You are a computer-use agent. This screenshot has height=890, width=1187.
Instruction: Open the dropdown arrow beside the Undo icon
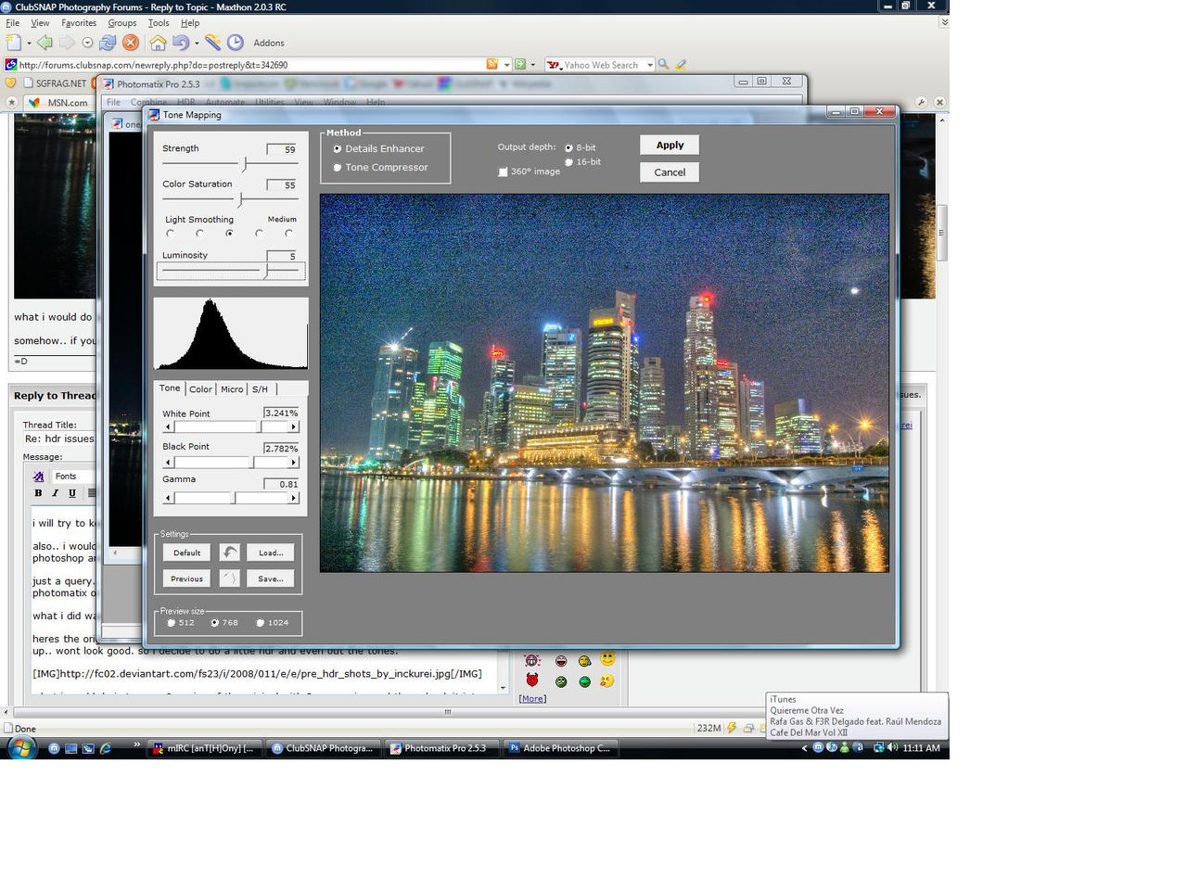coord(196,43)
